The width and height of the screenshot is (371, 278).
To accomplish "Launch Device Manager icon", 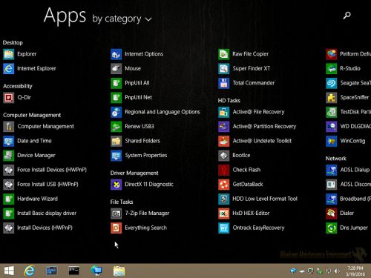I will point(9,156).
